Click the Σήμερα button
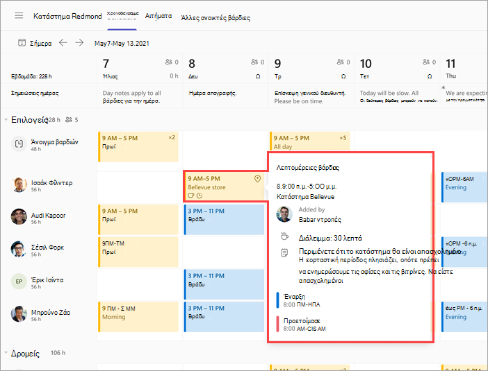This screenshot has height=371, width=488. point(35,43)
